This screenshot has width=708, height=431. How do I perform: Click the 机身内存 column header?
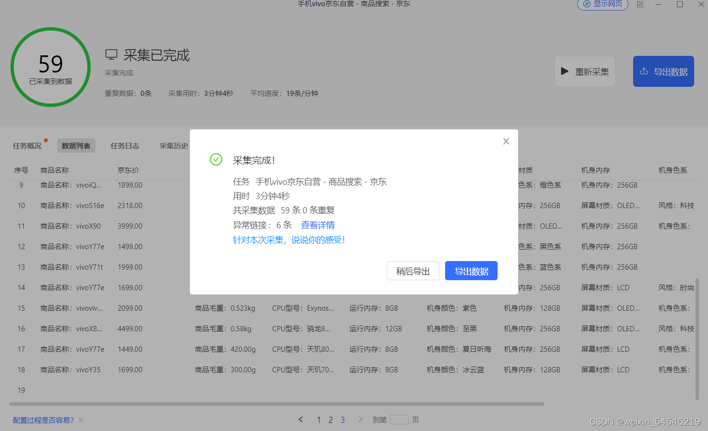tap(596, 170)
